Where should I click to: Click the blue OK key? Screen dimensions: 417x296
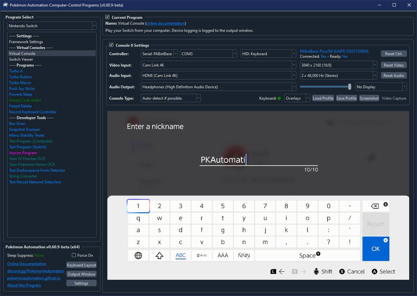[376, 249]
